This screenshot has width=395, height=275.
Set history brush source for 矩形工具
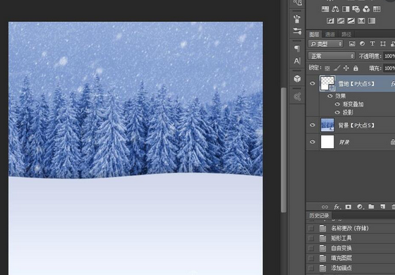pos(311,238)
